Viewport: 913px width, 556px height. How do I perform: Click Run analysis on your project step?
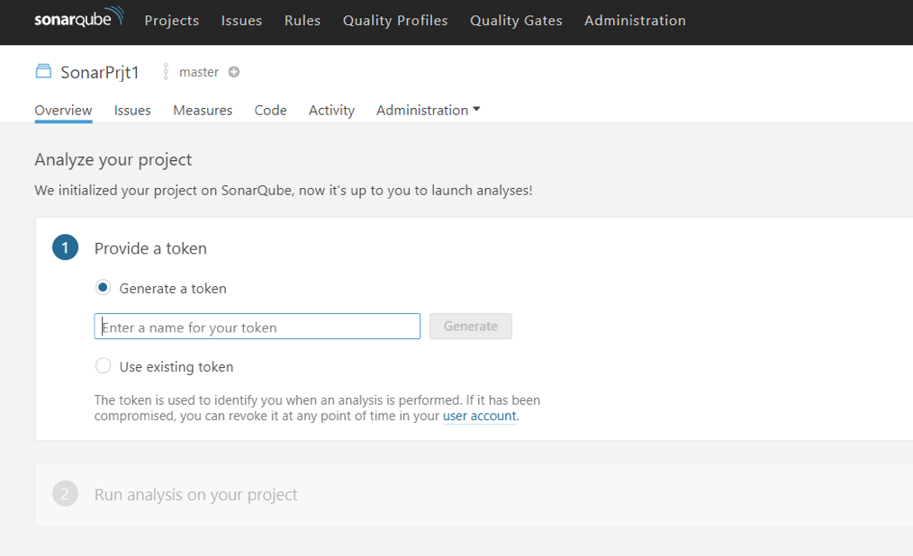coord(195,494)
